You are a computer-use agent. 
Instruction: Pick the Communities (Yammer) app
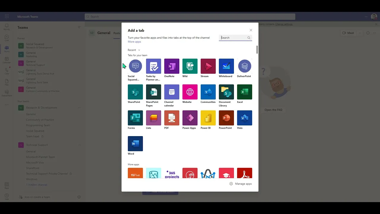pyautogui.click(x=208, y=92)
